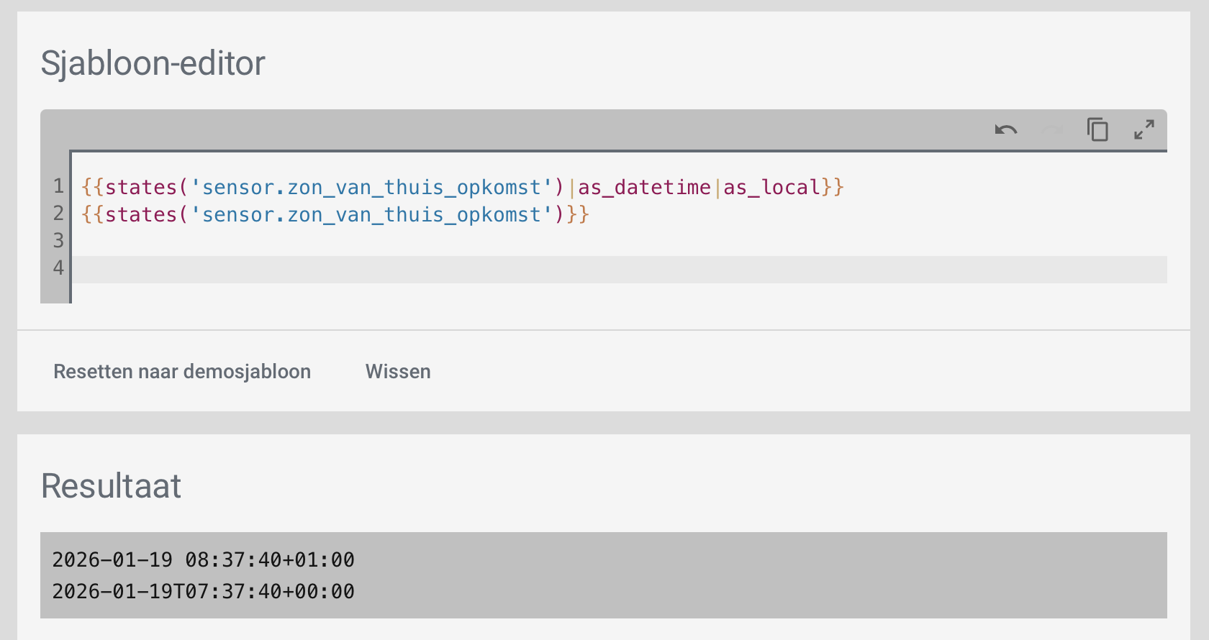Viewport: 1209px width, 640px height.
Task: Undo the last editor change
Action: [1006, 130]
